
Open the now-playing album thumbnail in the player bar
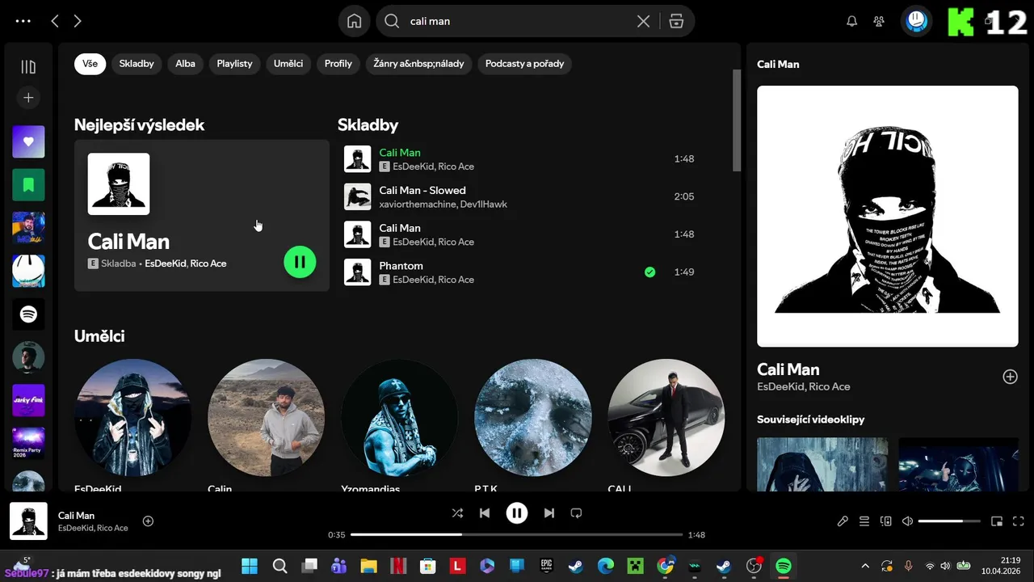tap(28, 521)
